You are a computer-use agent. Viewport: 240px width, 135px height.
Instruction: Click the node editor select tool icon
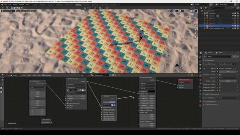[x=2, y=80]
